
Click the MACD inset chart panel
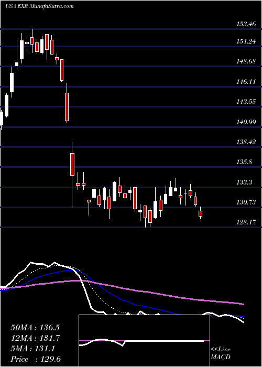pos(144,341)
